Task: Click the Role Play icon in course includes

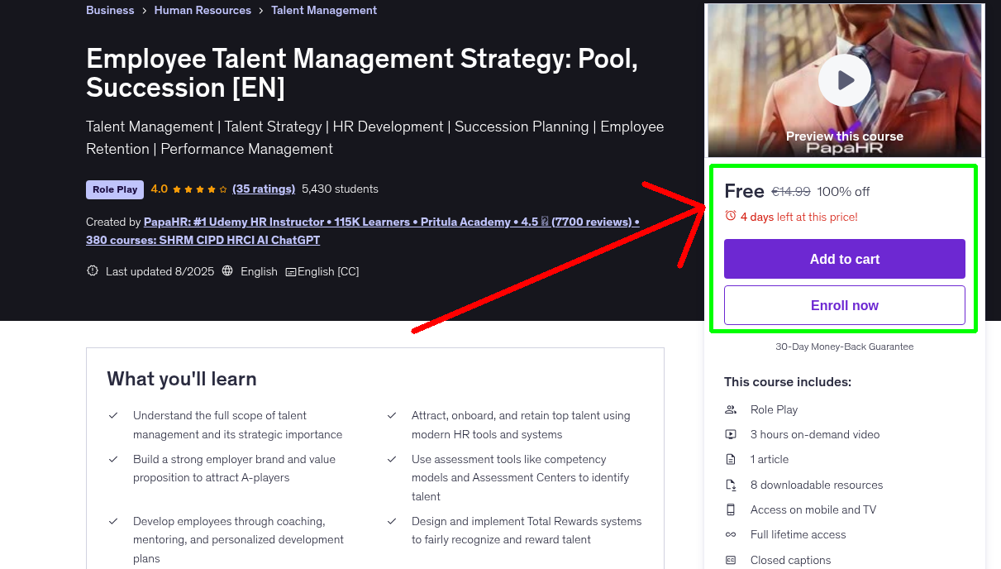Action: click(731, 409)
